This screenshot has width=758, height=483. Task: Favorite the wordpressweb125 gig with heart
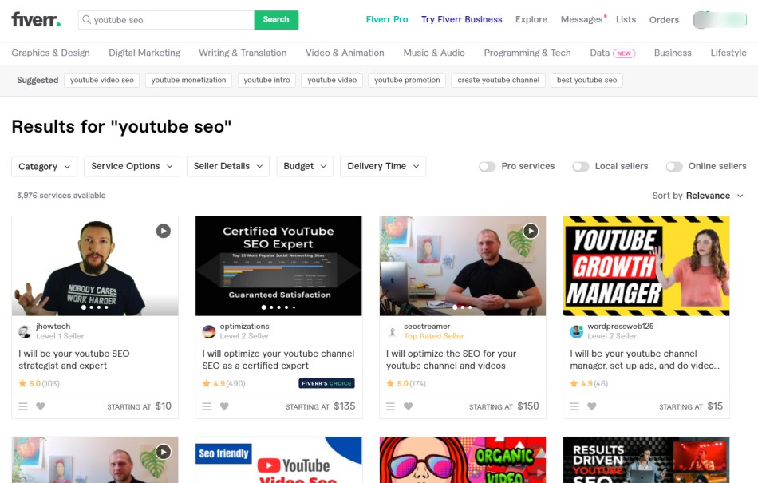[592, 406]
